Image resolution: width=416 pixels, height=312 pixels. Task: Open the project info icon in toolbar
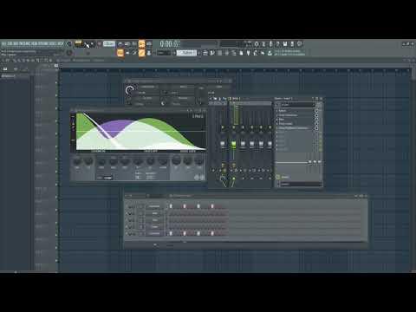299,44
